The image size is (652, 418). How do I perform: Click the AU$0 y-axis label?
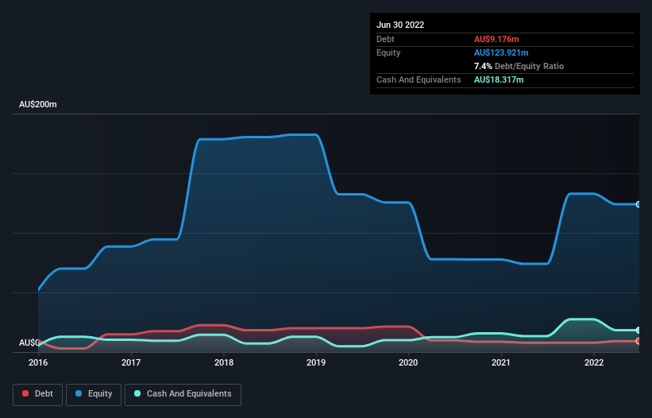29,343
